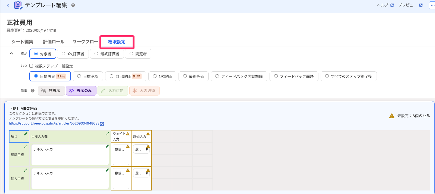Switch to the 評価ロール tab
This screenshot has height=194, width=435.
coord(54,42)
